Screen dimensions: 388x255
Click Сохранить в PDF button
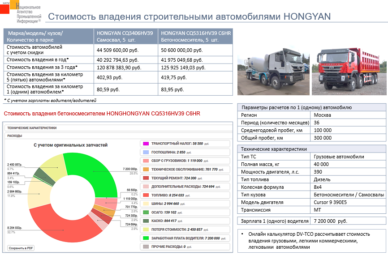(x=22, y=247)
